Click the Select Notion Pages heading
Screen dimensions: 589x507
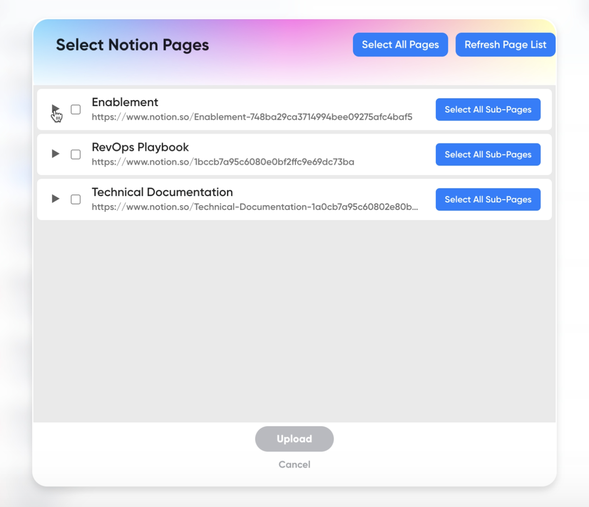pyautogui.click(x=133, y=45)
